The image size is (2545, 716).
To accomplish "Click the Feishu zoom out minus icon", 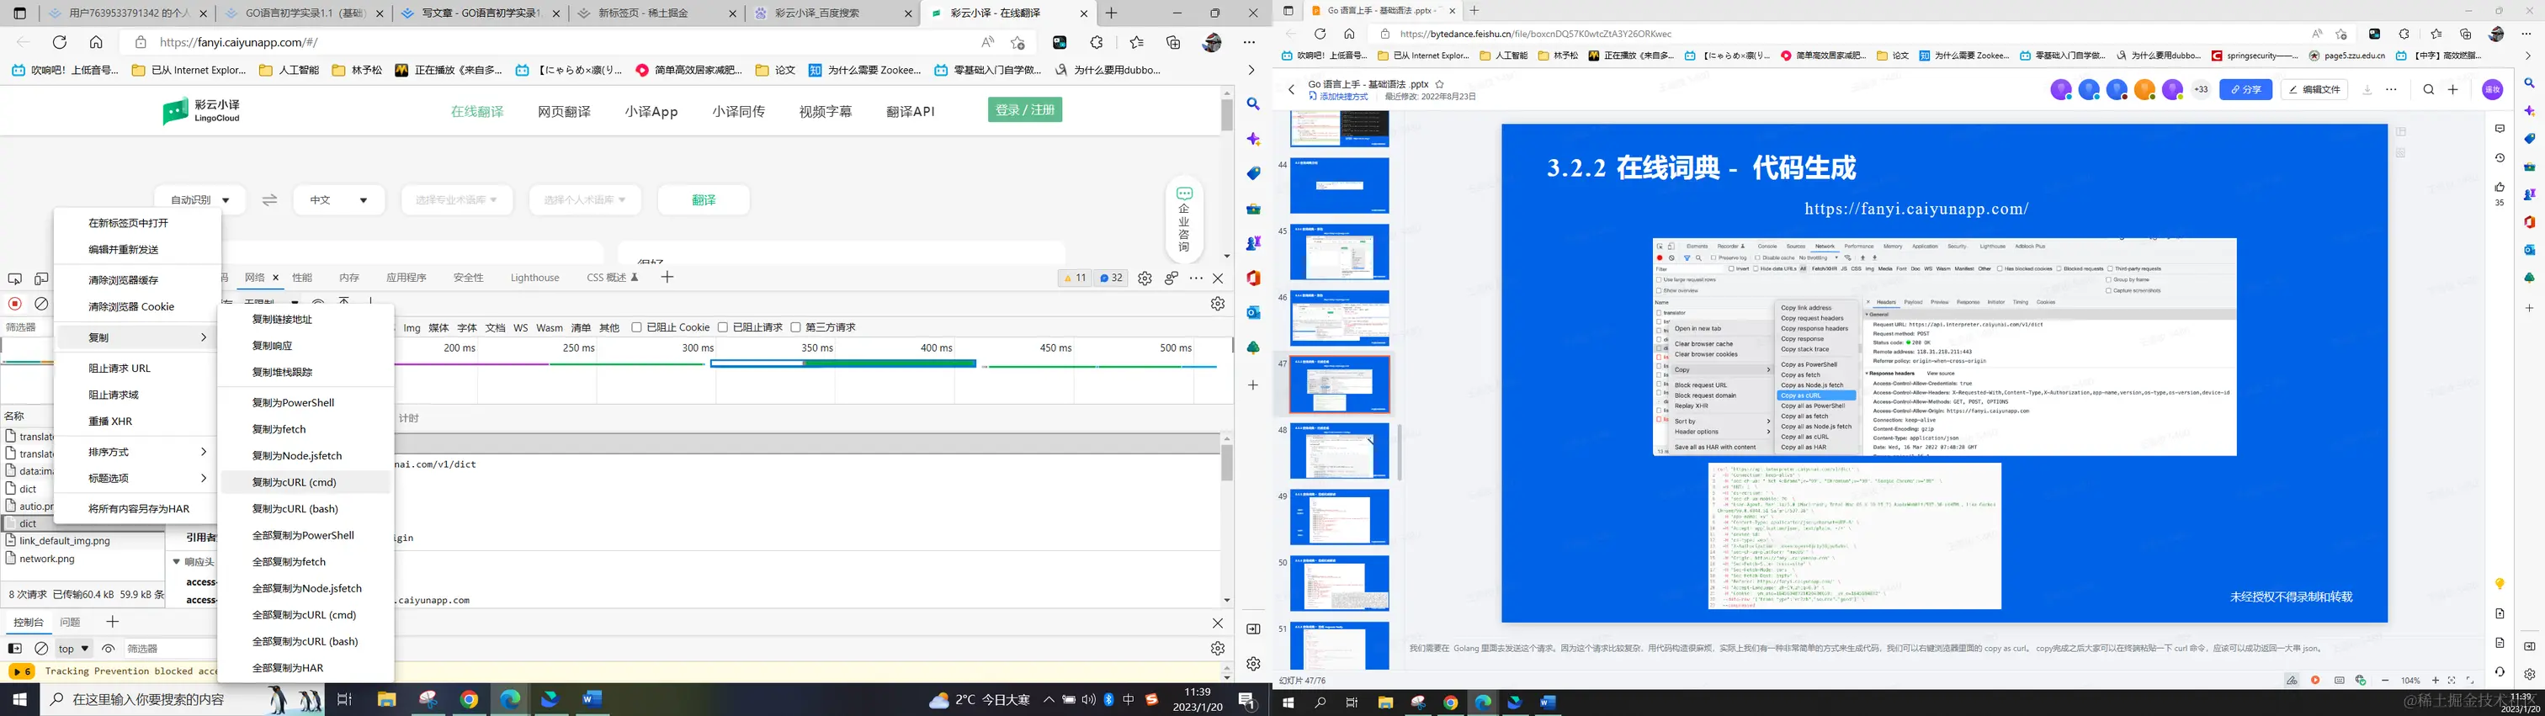I will (x=2385, y=681).
